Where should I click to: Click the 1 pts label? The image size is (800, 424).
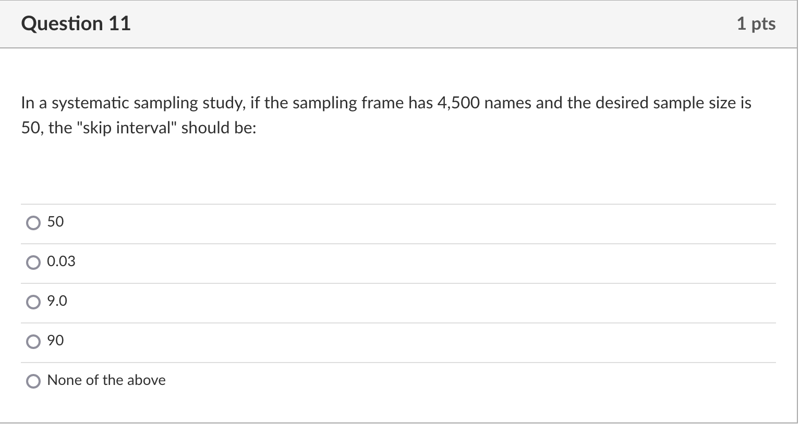point(757,23)
